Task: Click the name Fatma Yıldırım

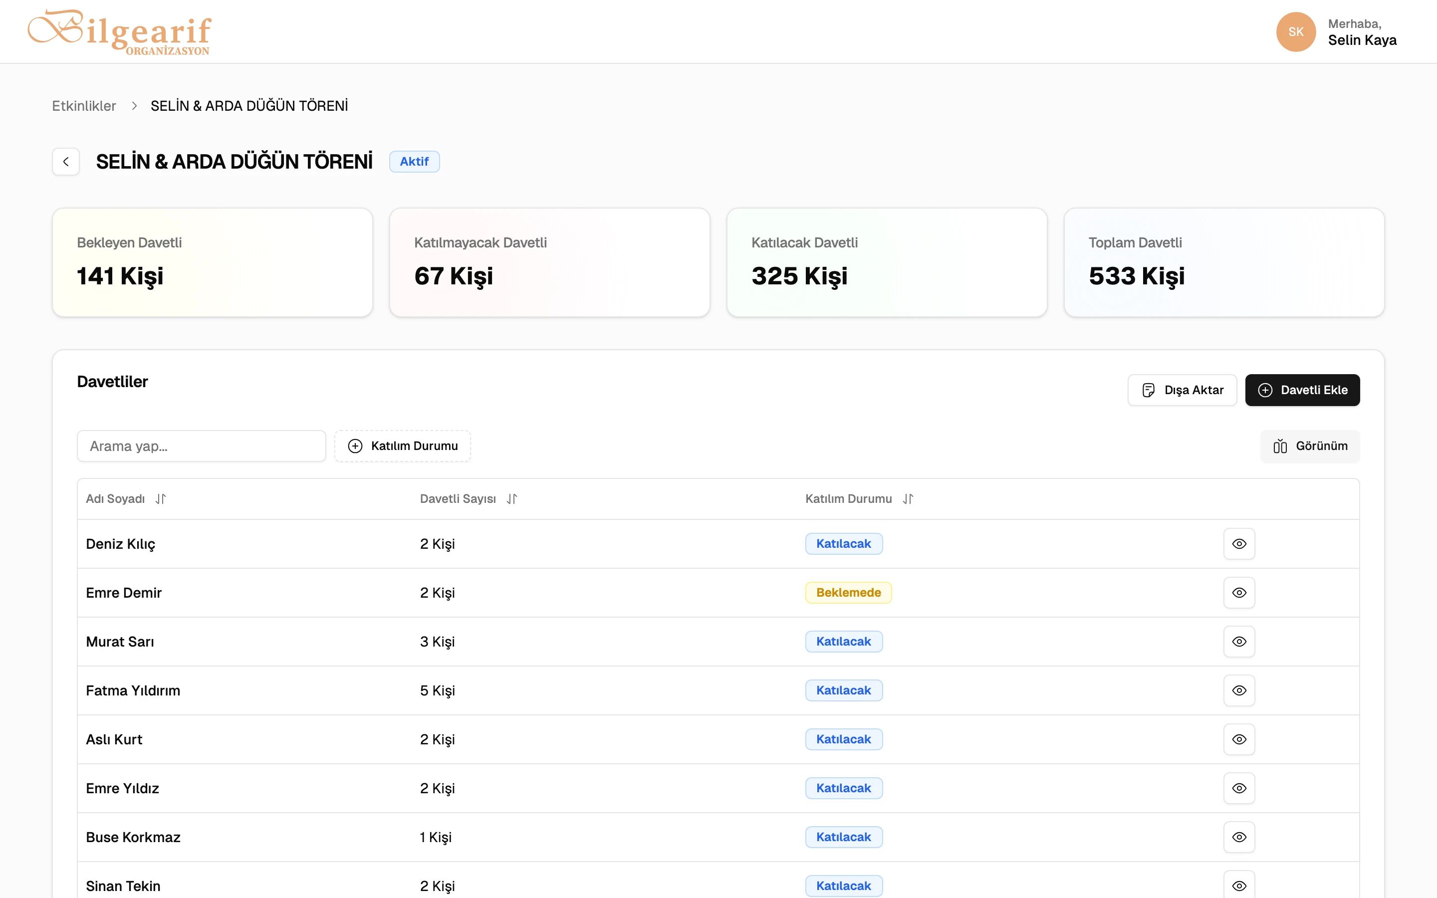Action: coord(133,690)
